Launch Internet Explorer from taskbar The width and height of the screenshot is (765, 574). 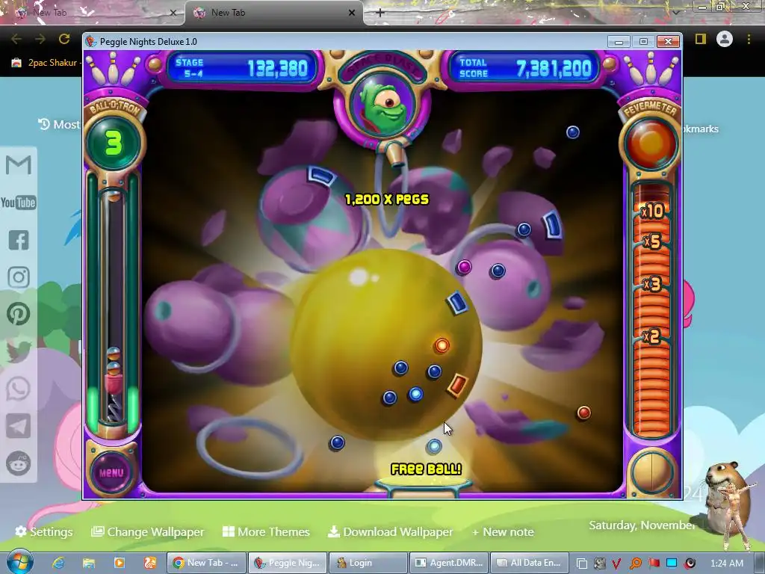[58, 563]
